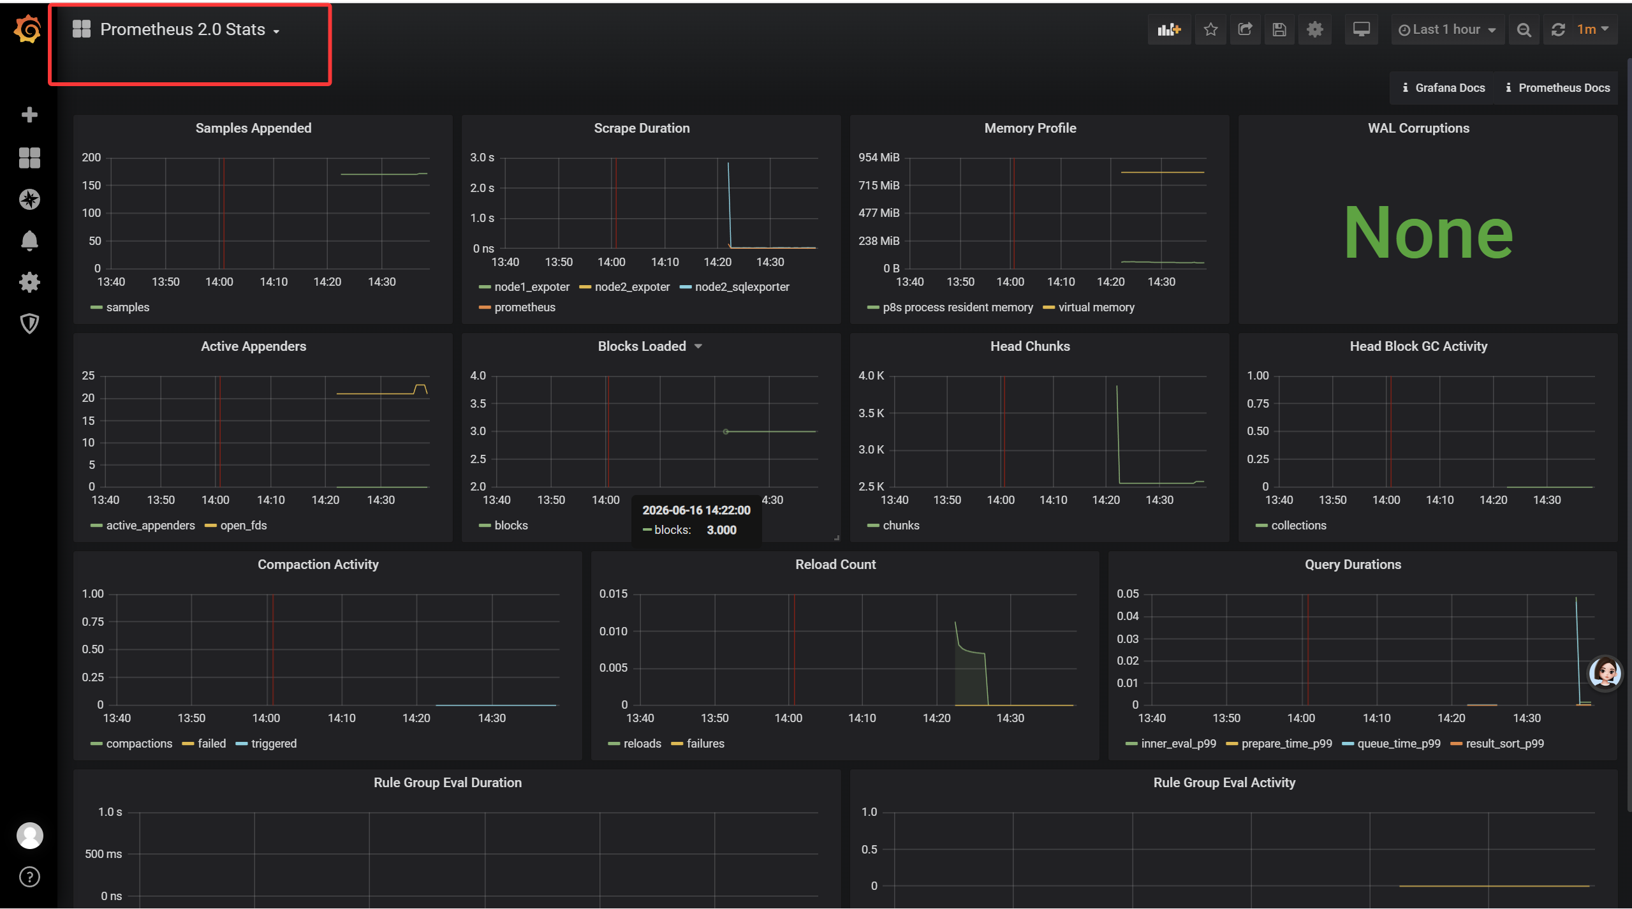Toggle the samples series in legend
1632x909 pixels.
pyautogui.click(x=128, y=307)
